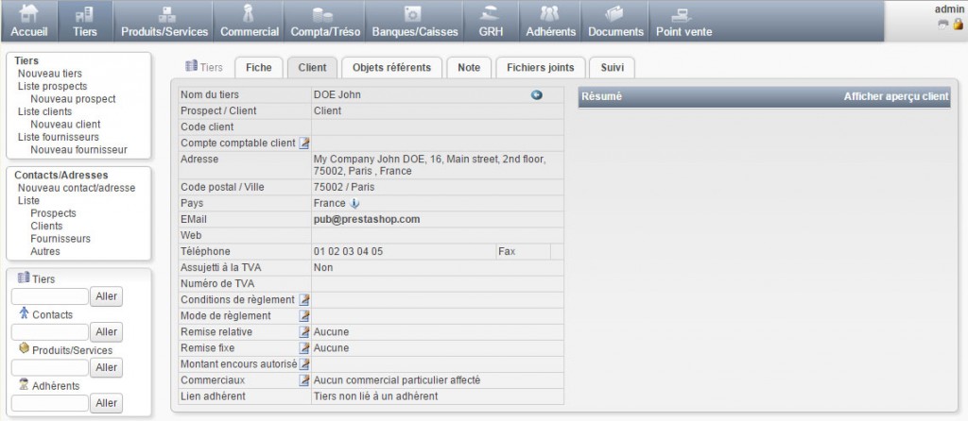968x421 pixels.
Task: Click Aller button for Contacts search
Action: (x=107, y=332)
